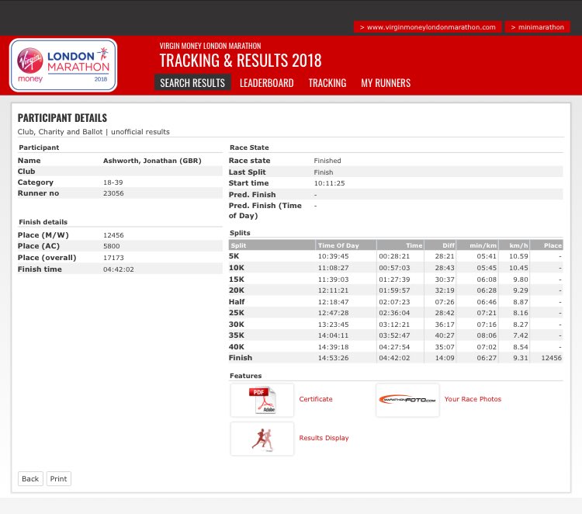Open the minimarathon link
Viewport: 582px width, 514px height.
click(x=537, y=27)
